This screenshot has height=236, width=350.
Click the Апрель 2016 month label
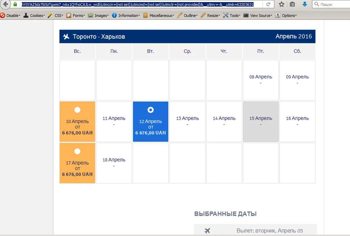click(294, 36)
